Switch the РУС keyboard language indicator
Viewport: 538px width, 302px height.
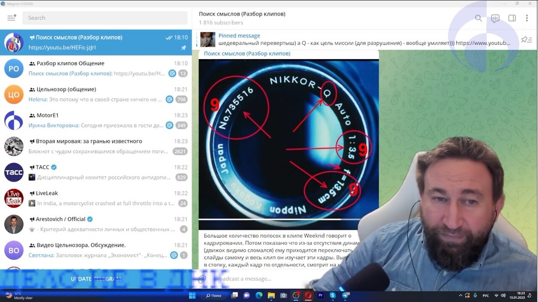tap(485, 295)
